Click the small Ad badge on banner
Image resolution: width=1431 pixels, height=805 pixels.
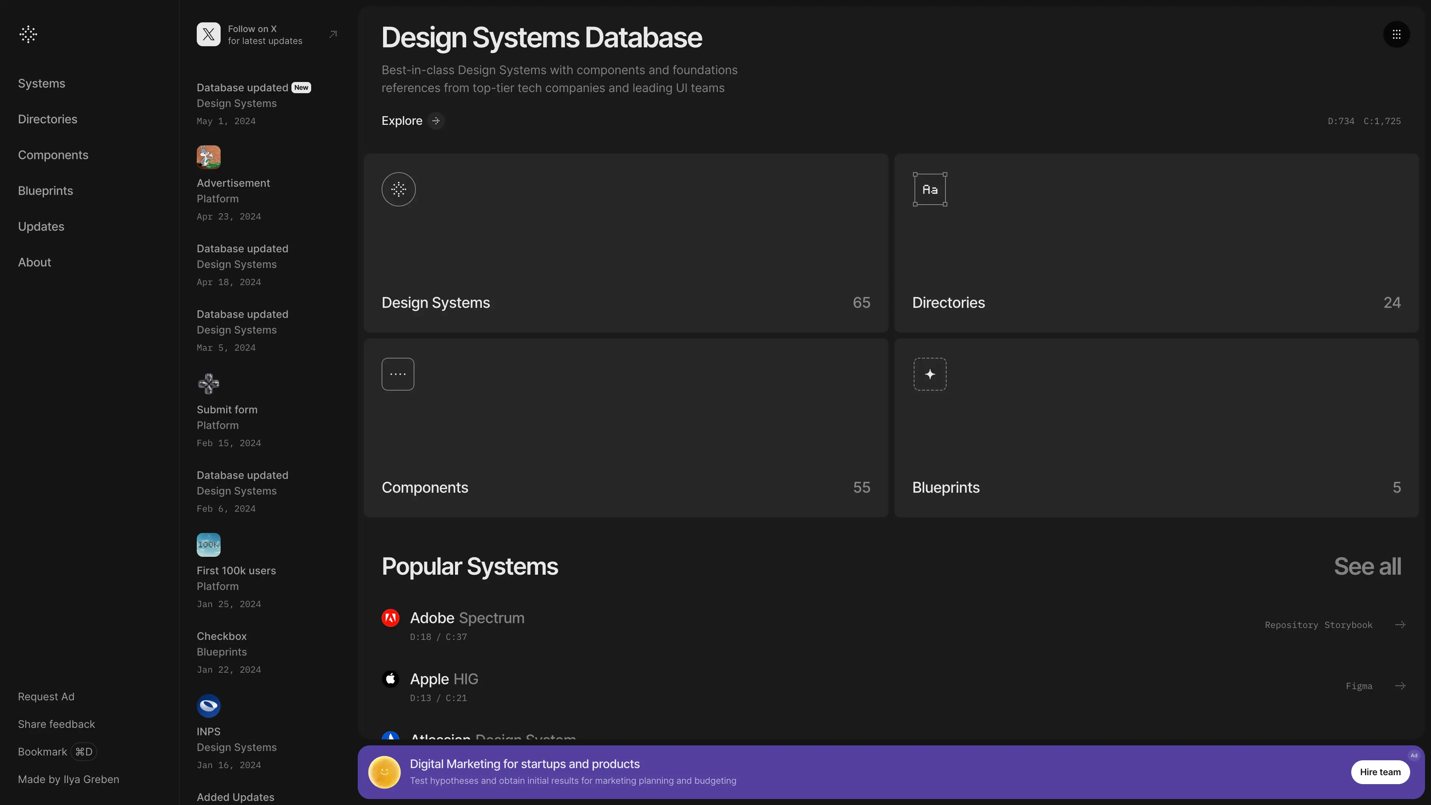click(1414, 755)
